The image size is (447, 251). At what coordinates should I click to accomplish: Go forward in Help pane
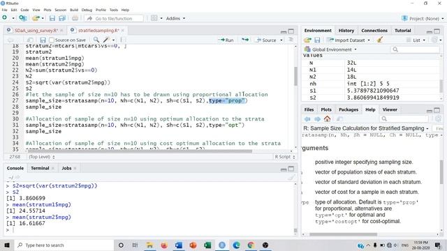point(317,119)
